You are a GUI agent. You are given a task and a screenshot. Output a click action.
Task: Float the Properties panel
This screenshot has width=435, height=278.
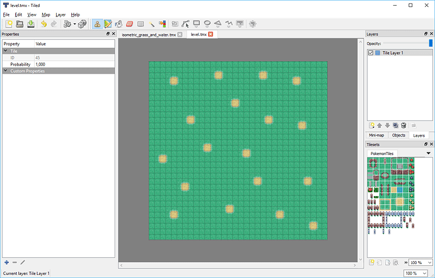click(x=108, y=34)
